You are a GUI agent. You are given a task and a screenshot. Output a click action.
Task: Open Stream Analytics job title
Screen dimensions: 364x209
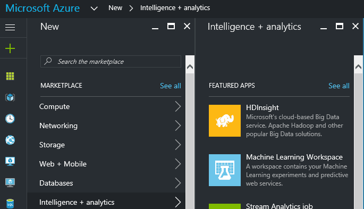280,206
